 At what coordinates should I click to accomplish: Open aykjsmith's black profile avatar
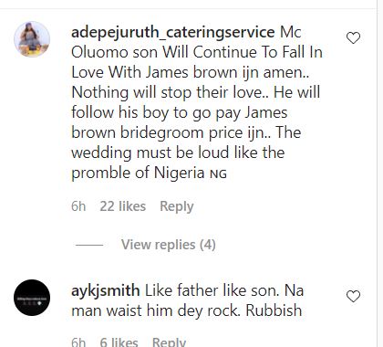pos(32,298)
